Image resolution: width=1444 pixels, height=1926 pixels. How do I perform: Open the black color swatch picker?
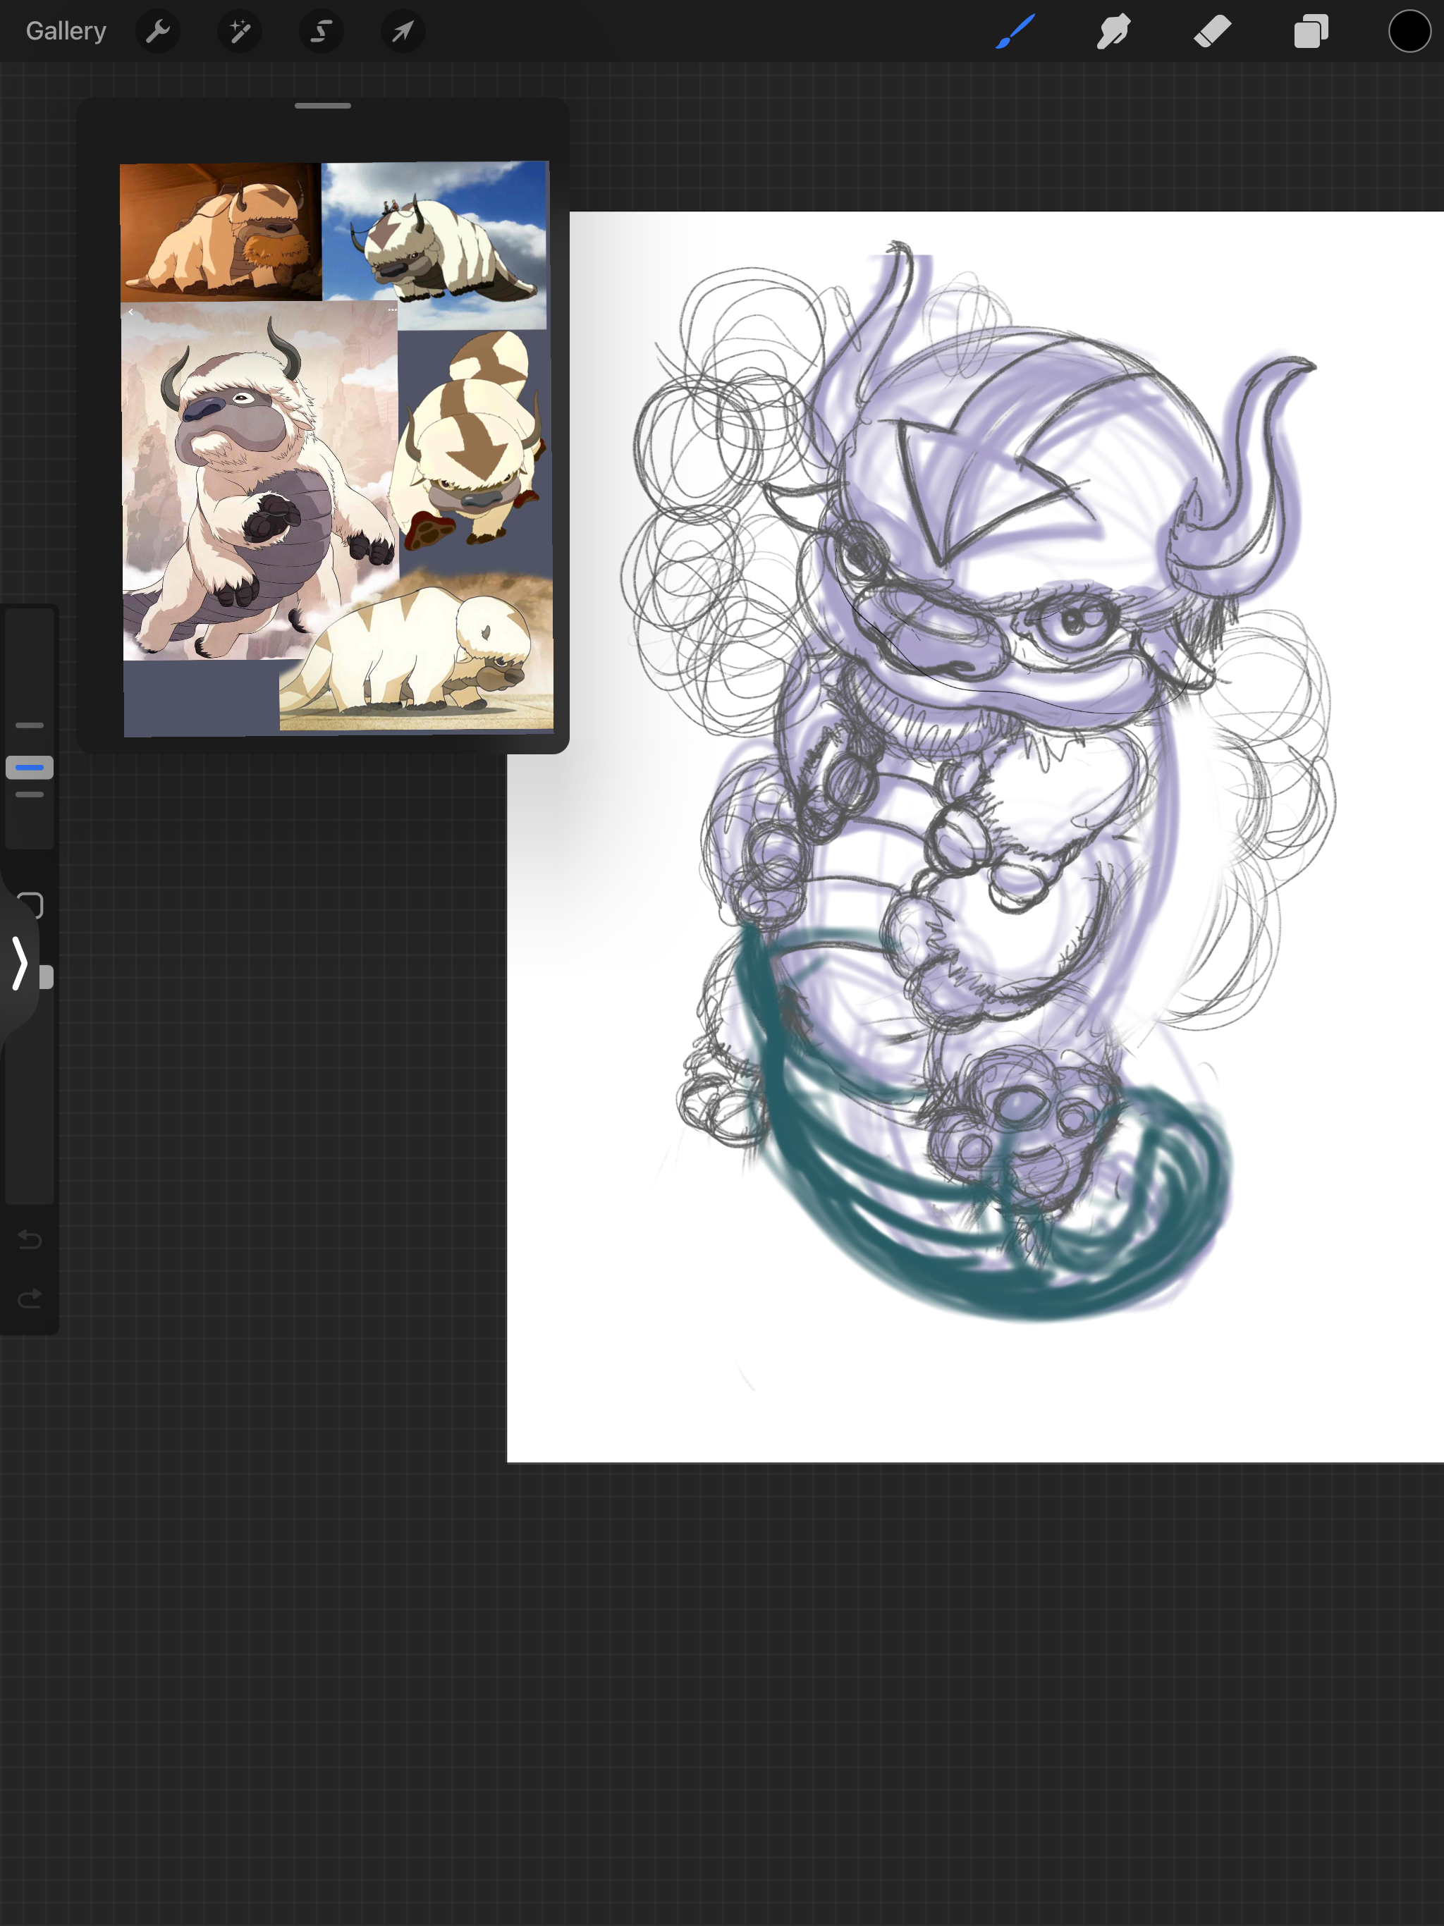point(1409,31)
